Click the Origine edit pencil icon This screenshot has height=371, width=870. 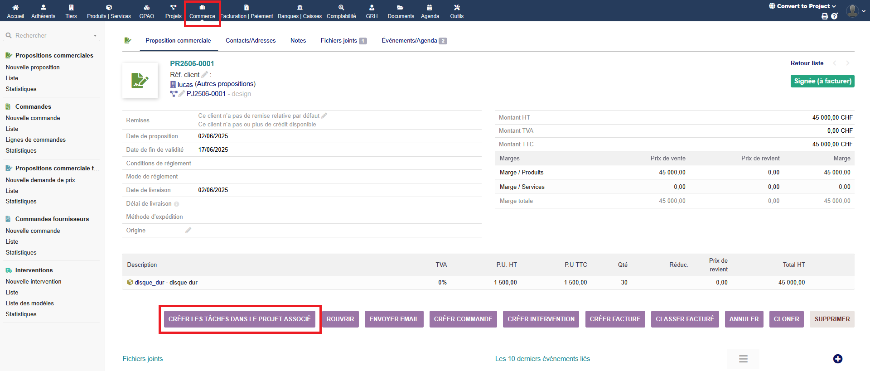pos(188,231)
